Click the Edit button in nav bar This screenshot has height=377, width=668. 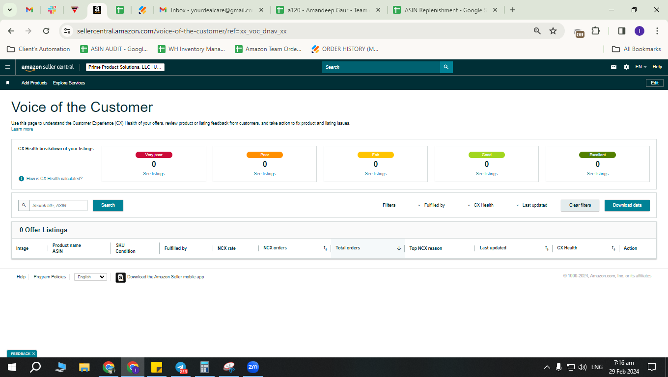[x=655, y=83]
